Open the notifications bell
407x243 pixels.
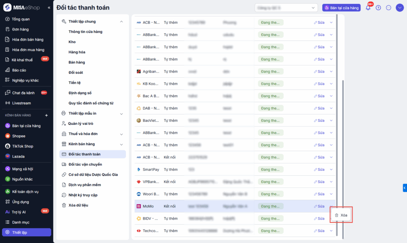(x=368, y=8)
